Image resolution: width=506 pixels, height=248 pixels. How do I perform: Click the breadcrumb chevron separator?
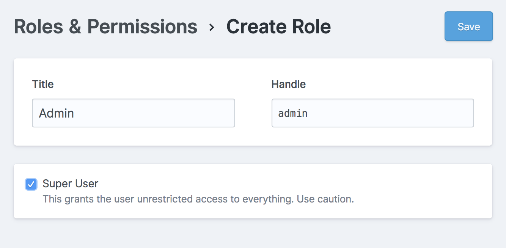pyautogui.click(x=212, y=27)
